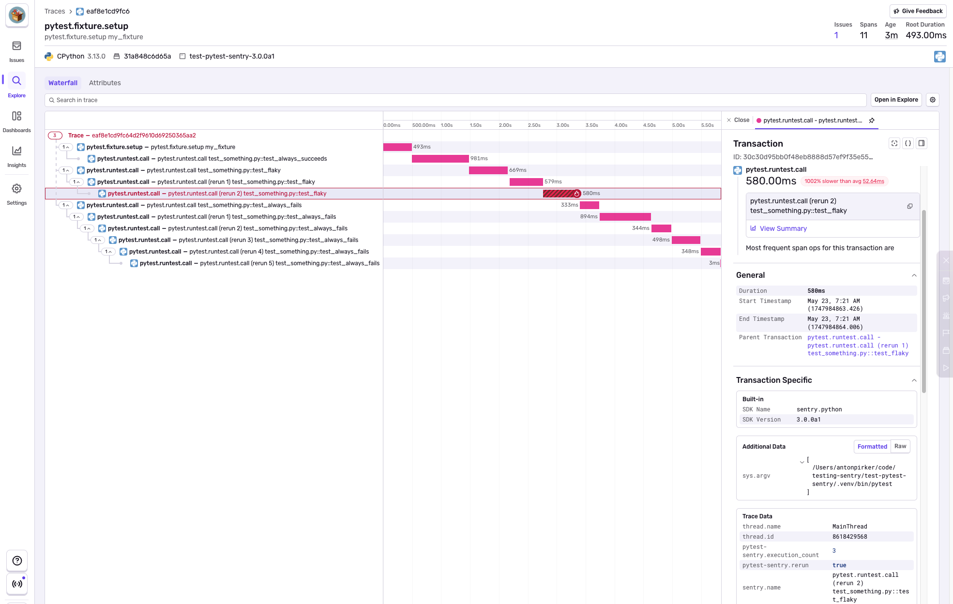Collapse the General section

[x=914, y=275]
